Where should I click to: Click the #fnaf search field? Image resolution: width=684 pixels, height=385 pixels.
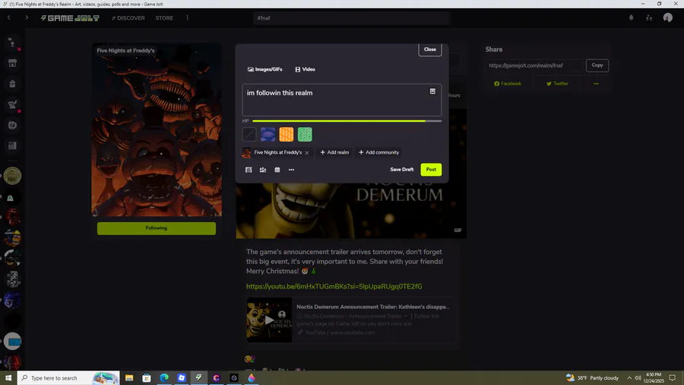tap(351, 18)
